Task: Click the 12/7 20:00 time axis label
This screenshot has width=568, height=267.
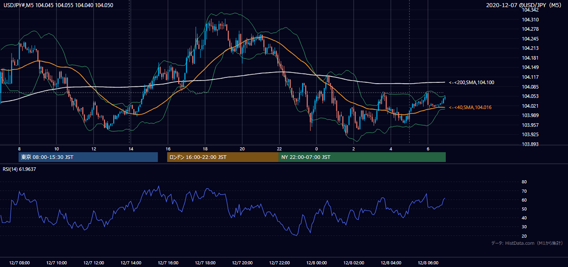Action: pos(242,263)
